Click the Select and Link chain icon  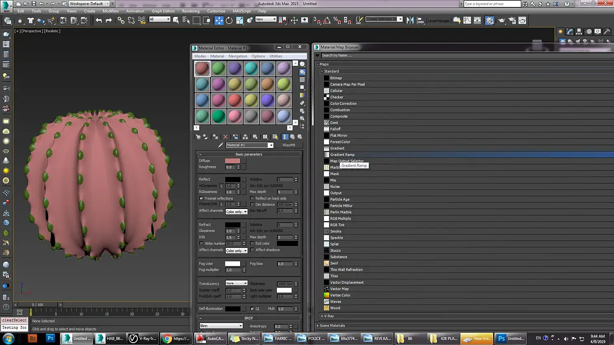(x=121, y=20)
